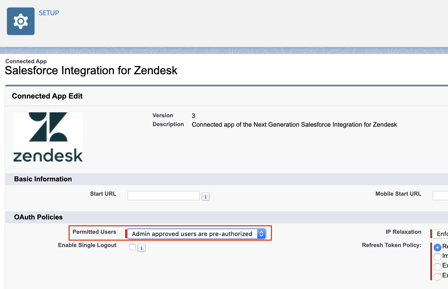Open the Start URL info icon
Screen dimensions: 448x289
(x=206, y=197)
